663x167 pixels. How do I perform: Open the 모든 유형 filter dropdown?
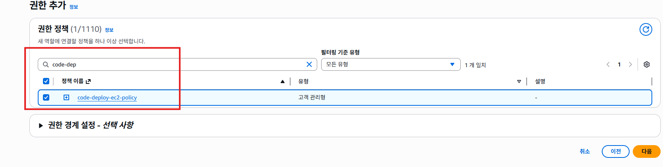(x=390, y=64)
